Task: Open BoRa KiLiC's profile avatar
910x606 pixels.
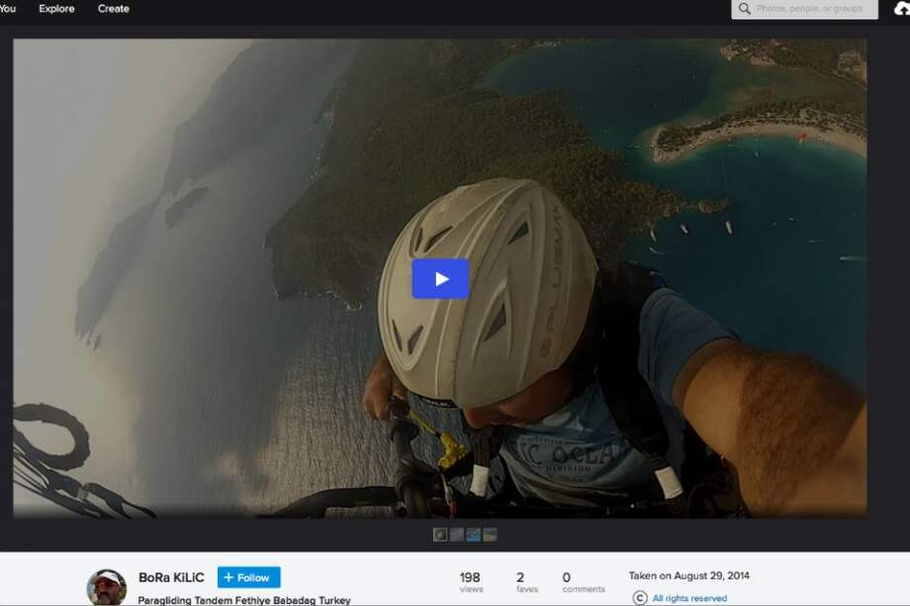Action: click(107, 587)
